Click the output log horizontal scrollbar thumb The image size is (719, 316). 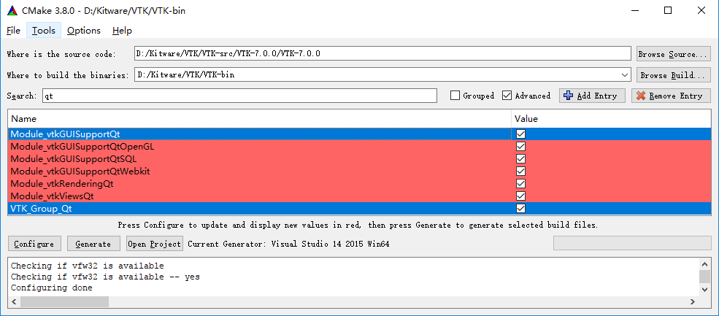64,301
